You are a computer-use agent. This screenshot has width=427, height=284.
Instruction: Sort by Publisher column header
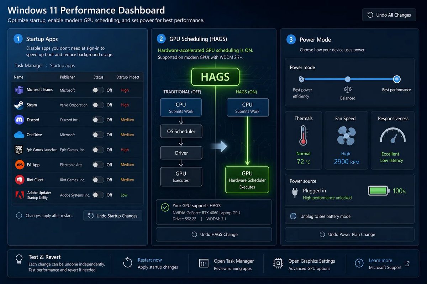coord(68,77)
